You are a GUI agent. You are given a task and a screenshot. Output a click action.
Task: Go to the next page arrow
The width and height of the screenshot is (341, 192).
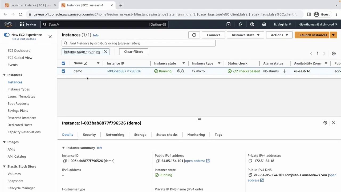pos(324,54)
